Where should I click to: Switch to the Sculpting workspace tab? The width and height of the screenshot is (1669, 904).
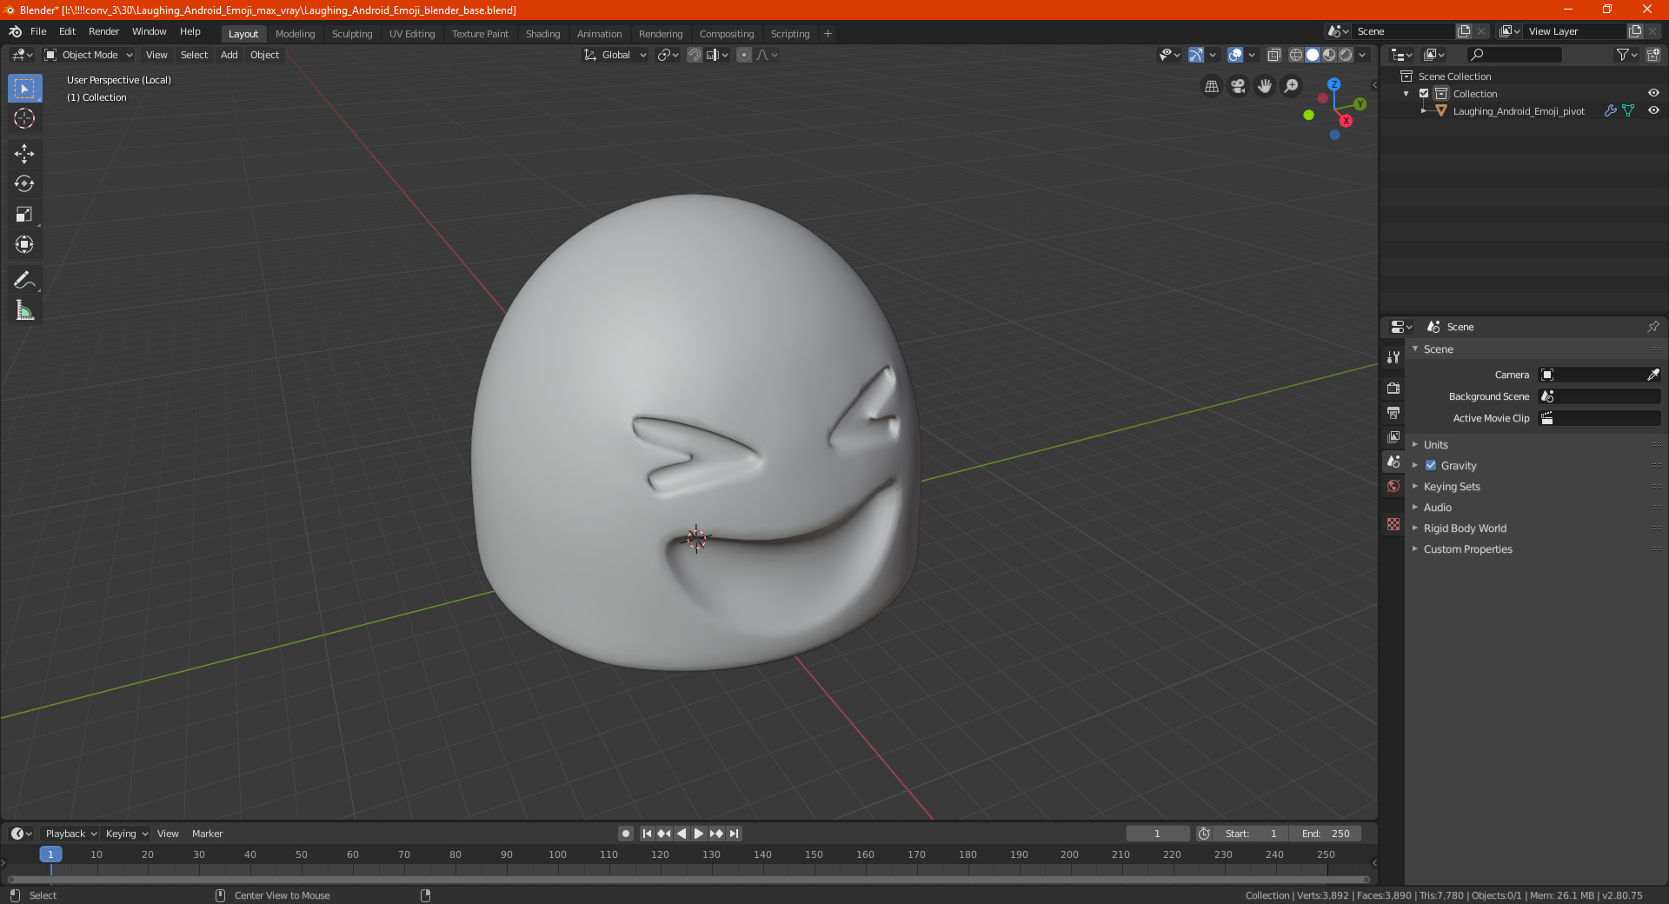(x=351, y=34)
